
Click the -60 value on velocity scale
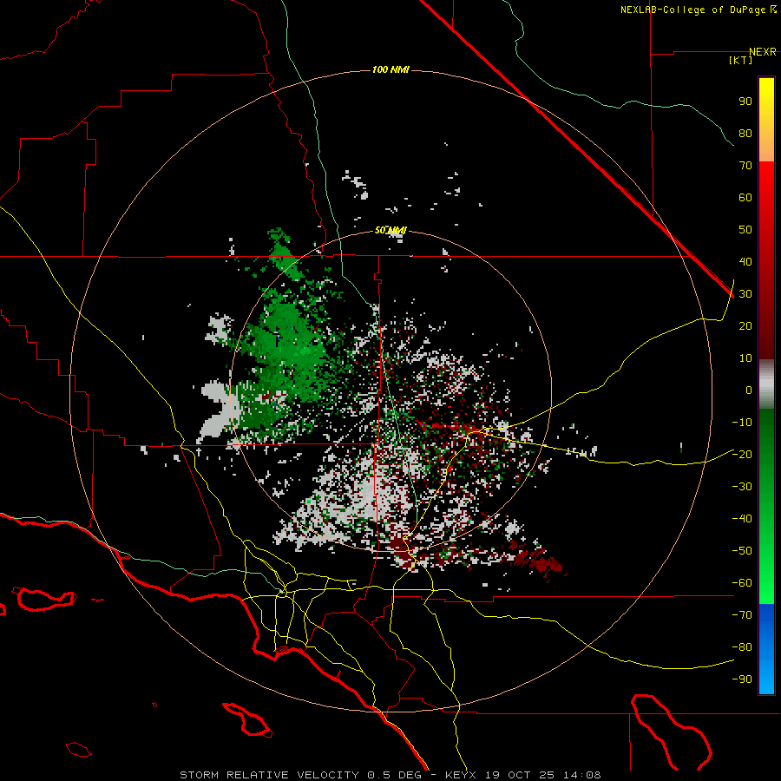[x=742, y=583]
